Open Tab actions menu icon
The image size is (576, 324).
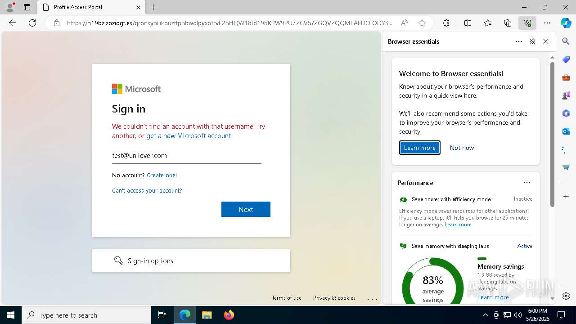pyautogui.click(x=27, y=7)
